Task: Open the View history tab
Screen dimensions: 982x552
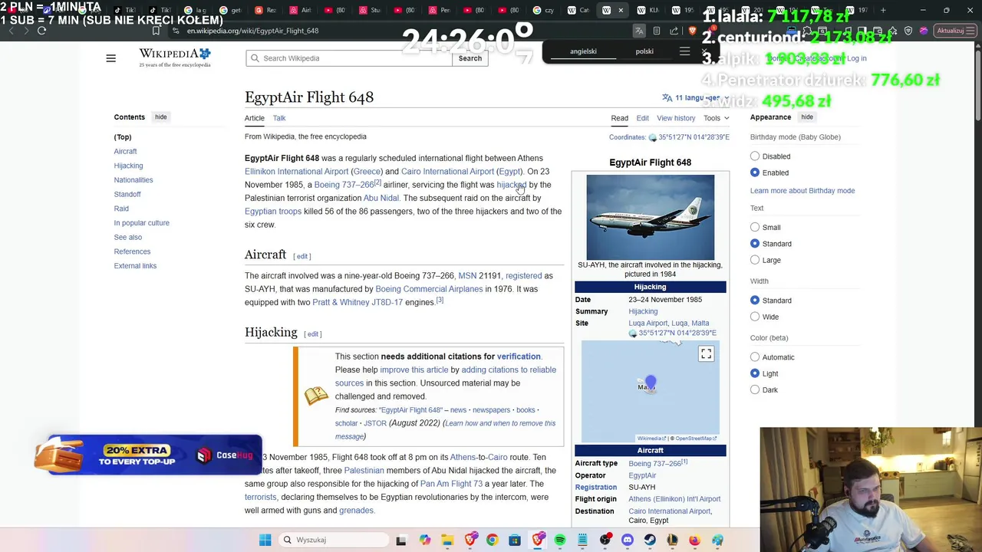Action: coord(676,118)
